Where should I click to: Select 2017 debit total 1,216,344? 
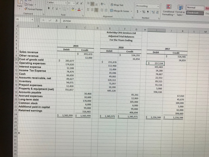coord(154,117)
